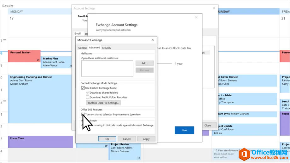The image size is (290, 163).
Task: Click recurrence icon on Project Review event
Action: (138, 158)
